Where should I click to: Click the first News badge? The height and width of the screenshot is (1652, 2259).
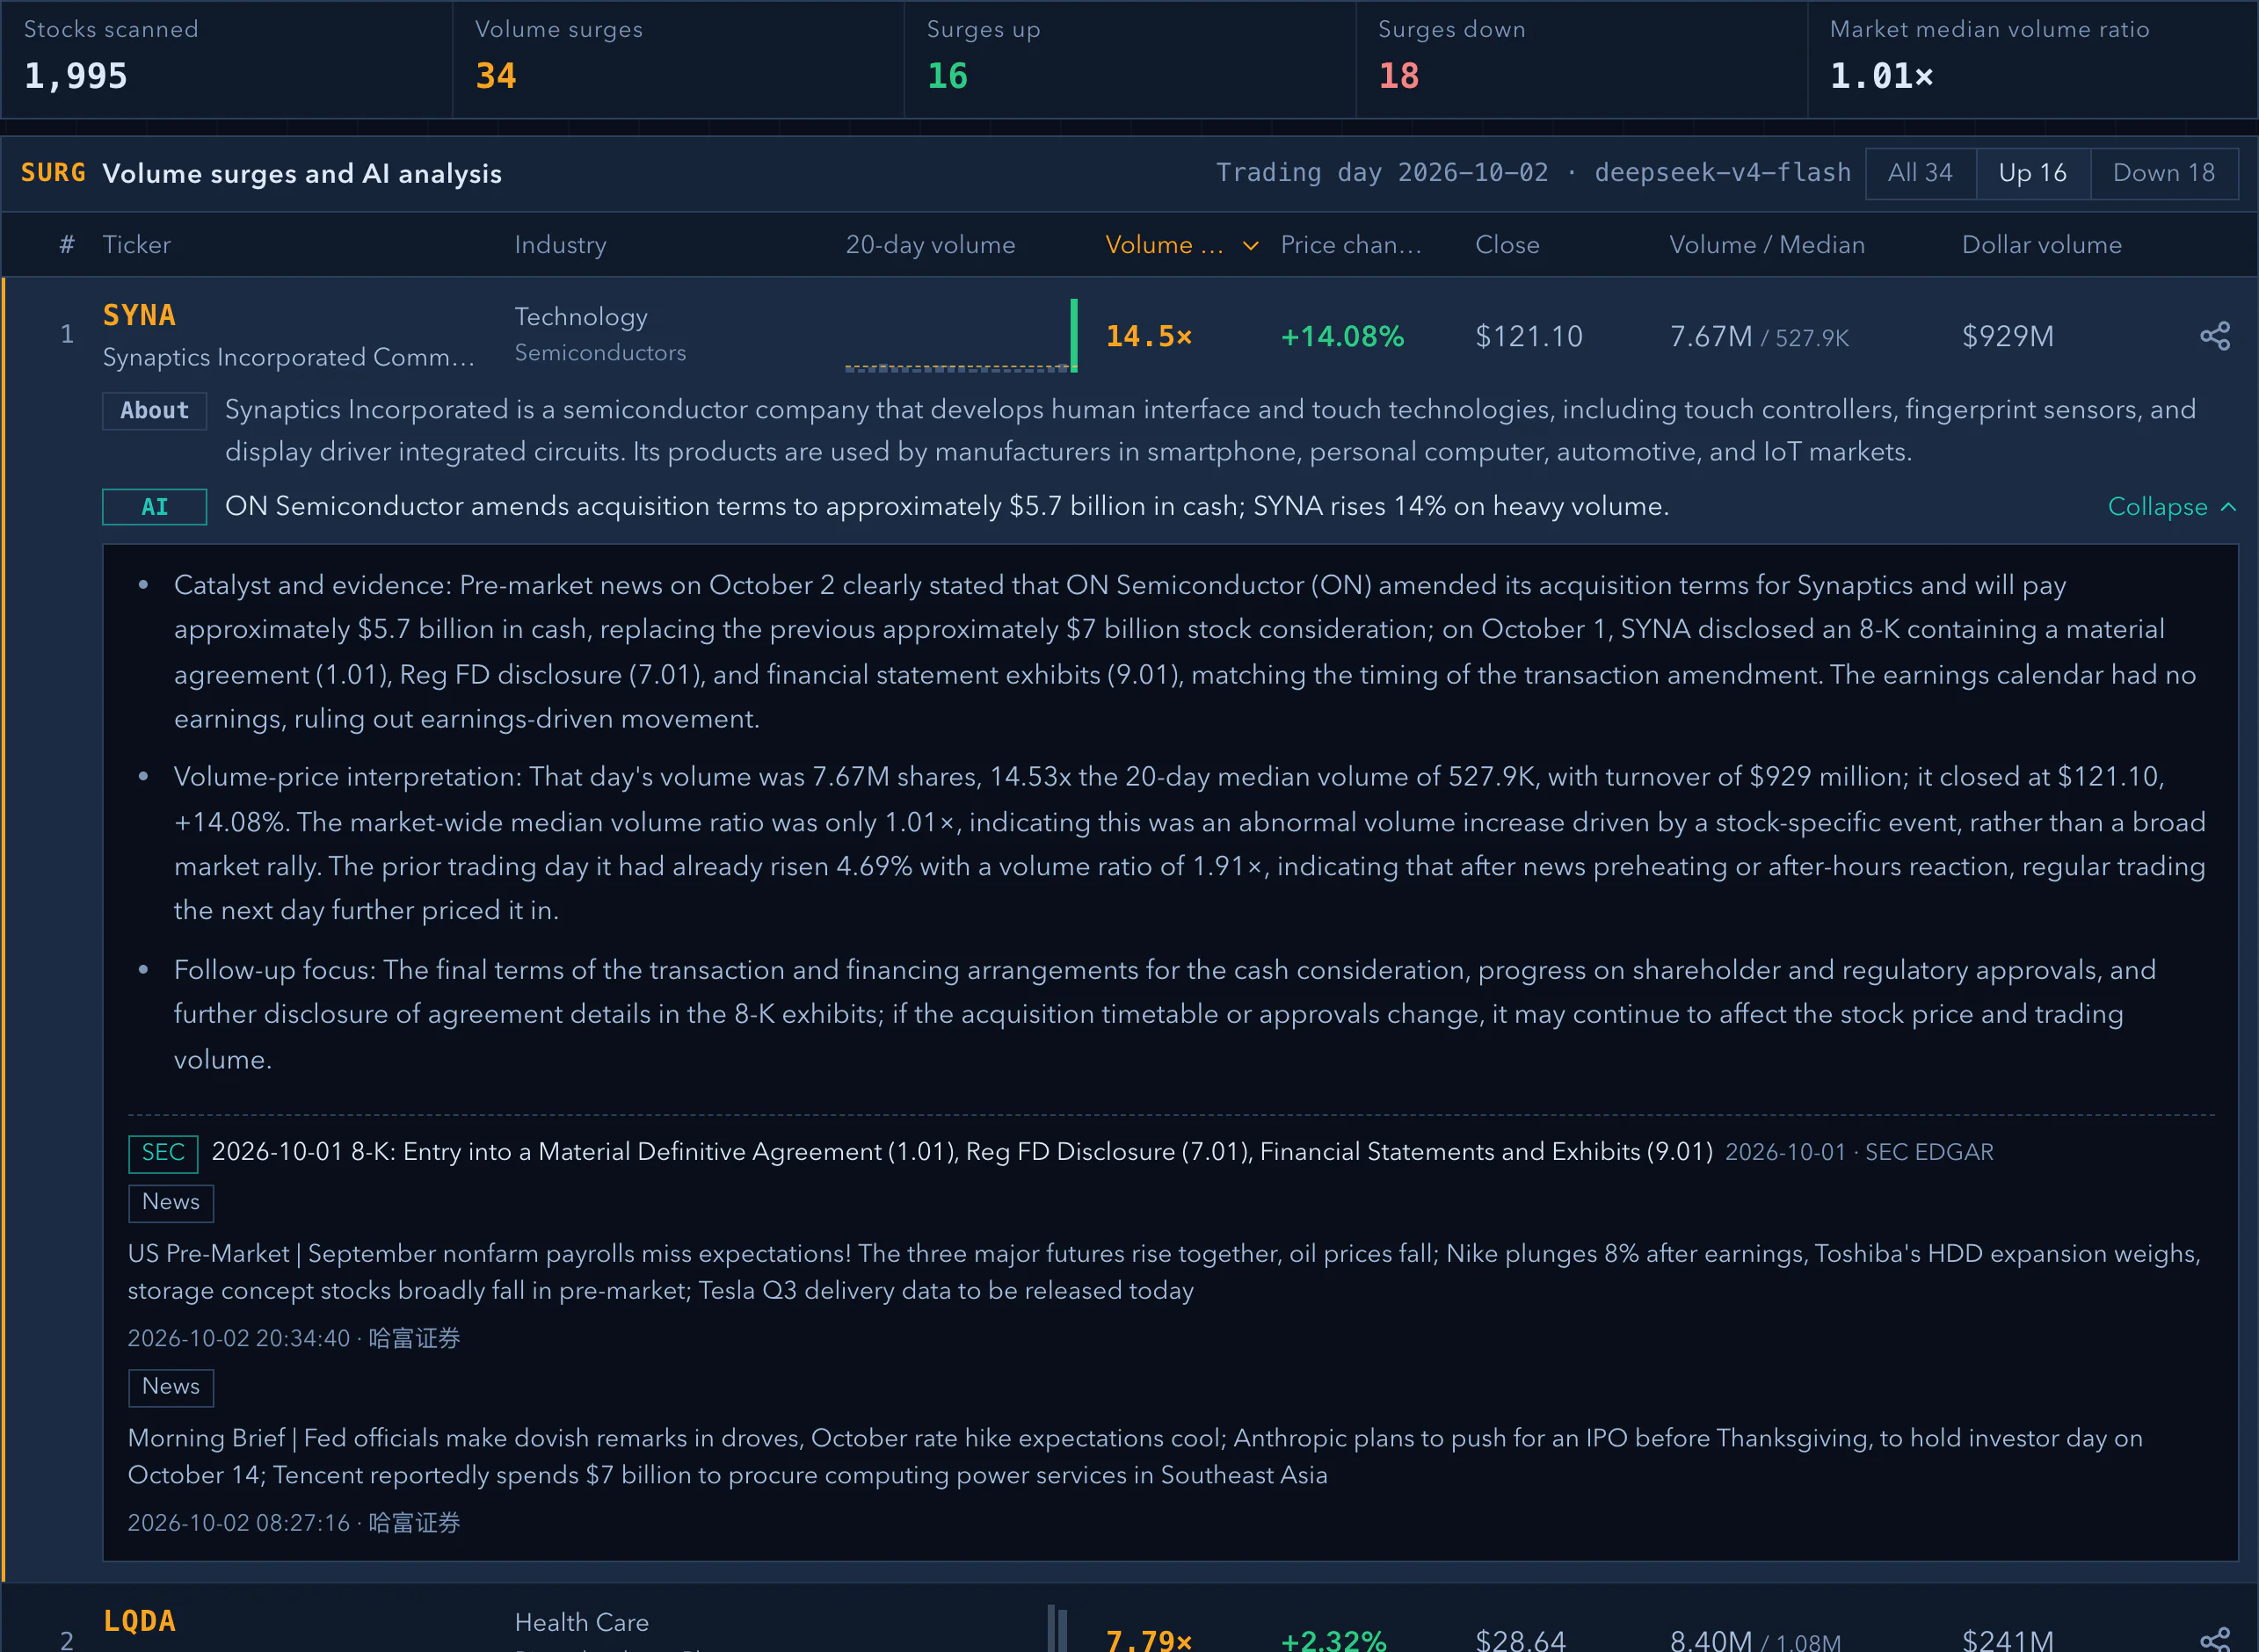(171, 1203)
